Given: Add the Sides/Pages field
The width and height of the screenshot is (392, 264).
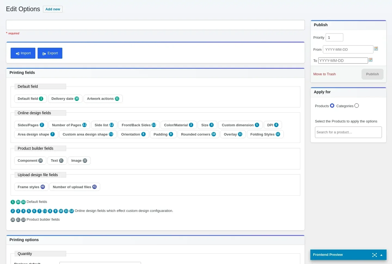Looking at the screenshot, I should tap(31, 125).
